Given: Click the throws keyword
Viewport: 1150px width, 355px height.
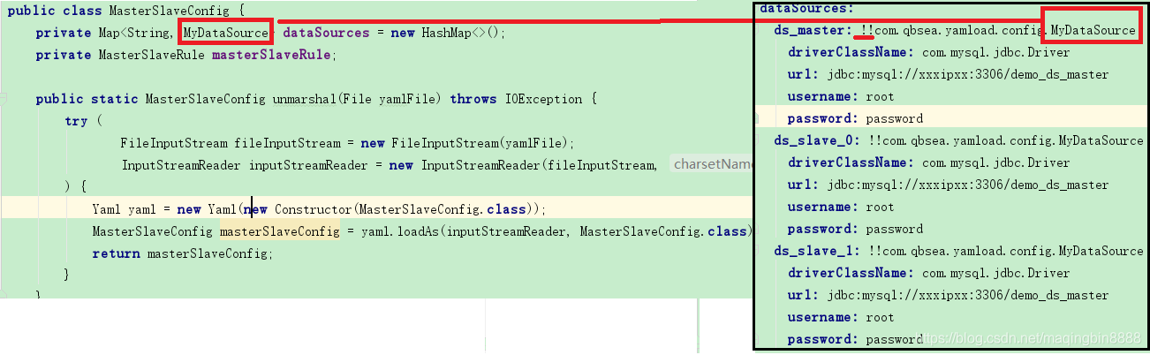Looking at the screenshot, I should (x=473, y=99).
